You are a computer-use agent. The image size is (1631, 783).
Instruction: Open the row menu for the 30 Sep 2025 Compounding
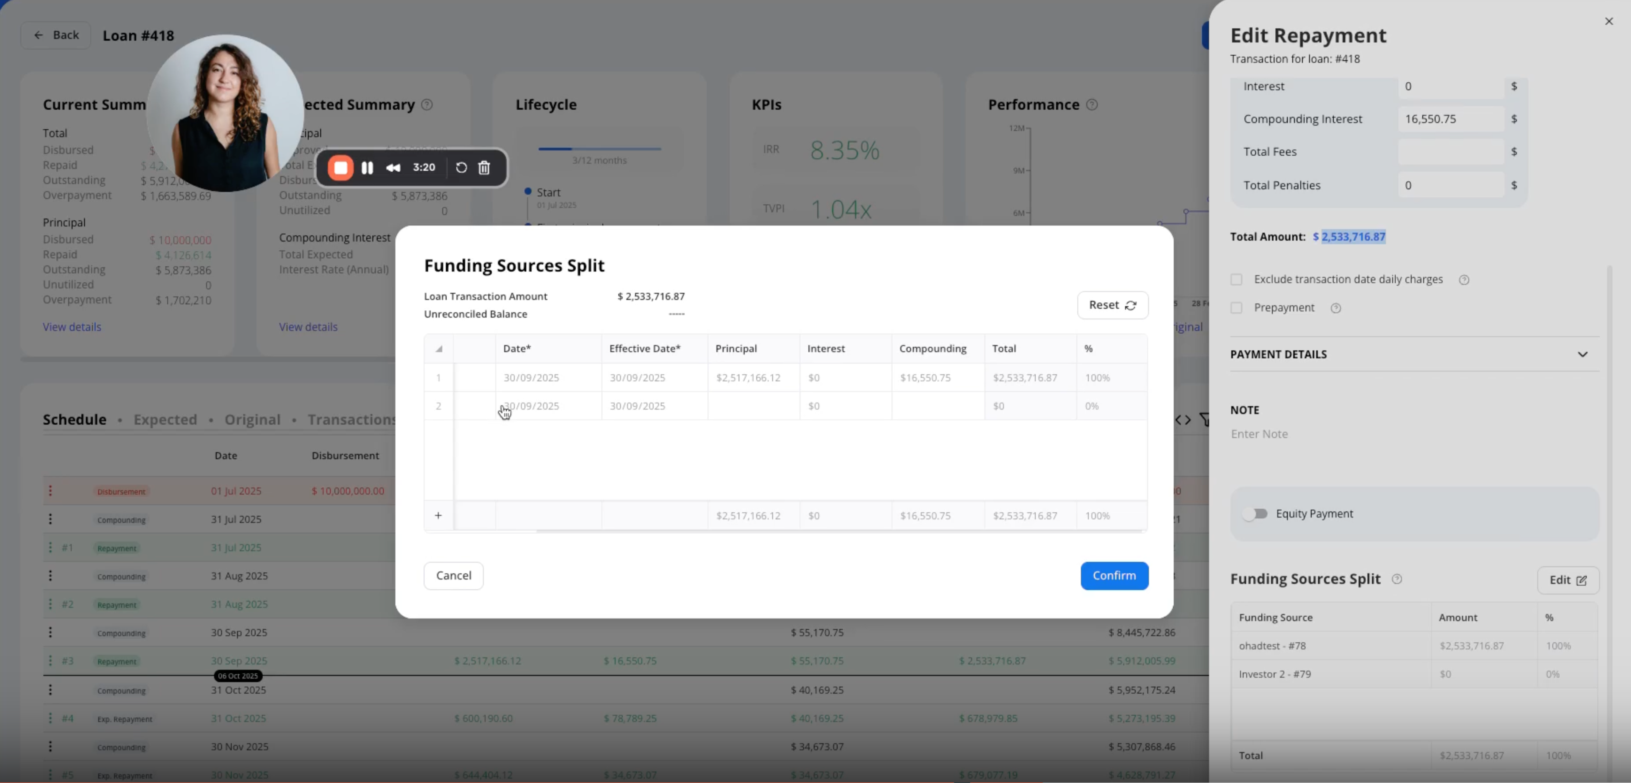click(51, 632)
